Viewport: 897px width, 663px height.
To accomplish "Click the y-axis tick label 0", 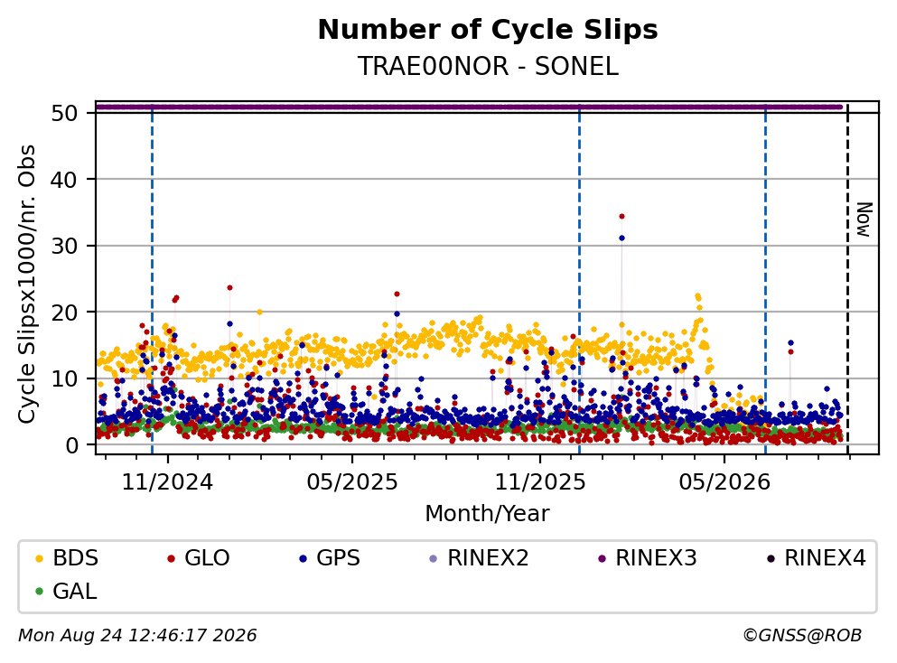I will click(x=72, y=445).
